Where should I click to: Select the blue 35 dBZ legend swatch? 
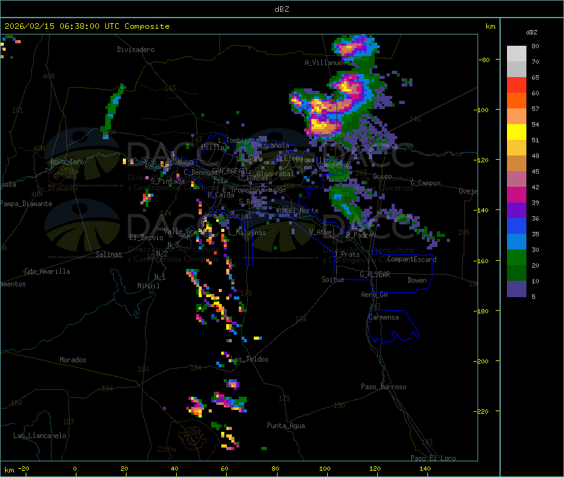pyautogui.click(x=516, y=226)
